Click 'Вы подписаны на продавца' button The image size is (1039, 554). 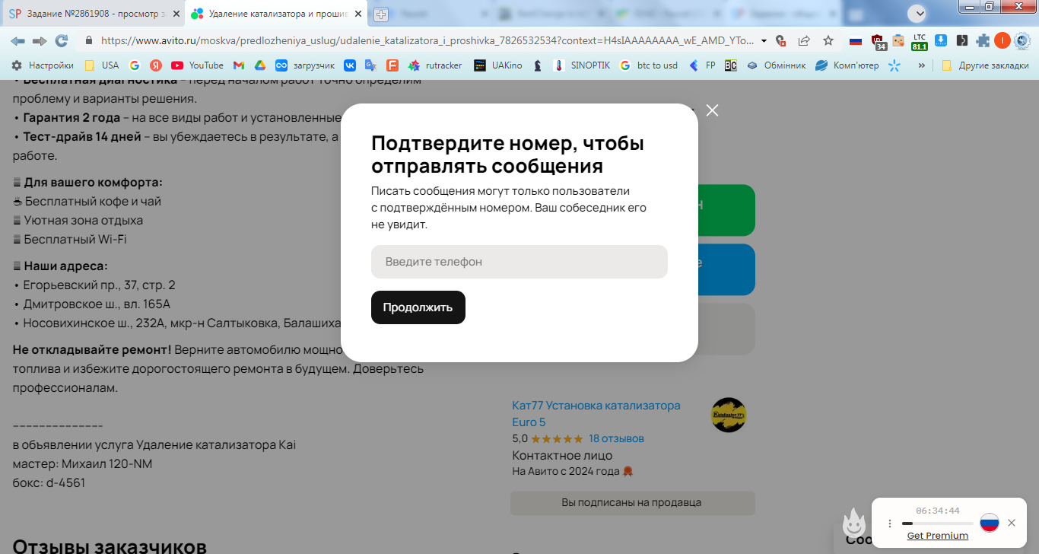(632, 502)
